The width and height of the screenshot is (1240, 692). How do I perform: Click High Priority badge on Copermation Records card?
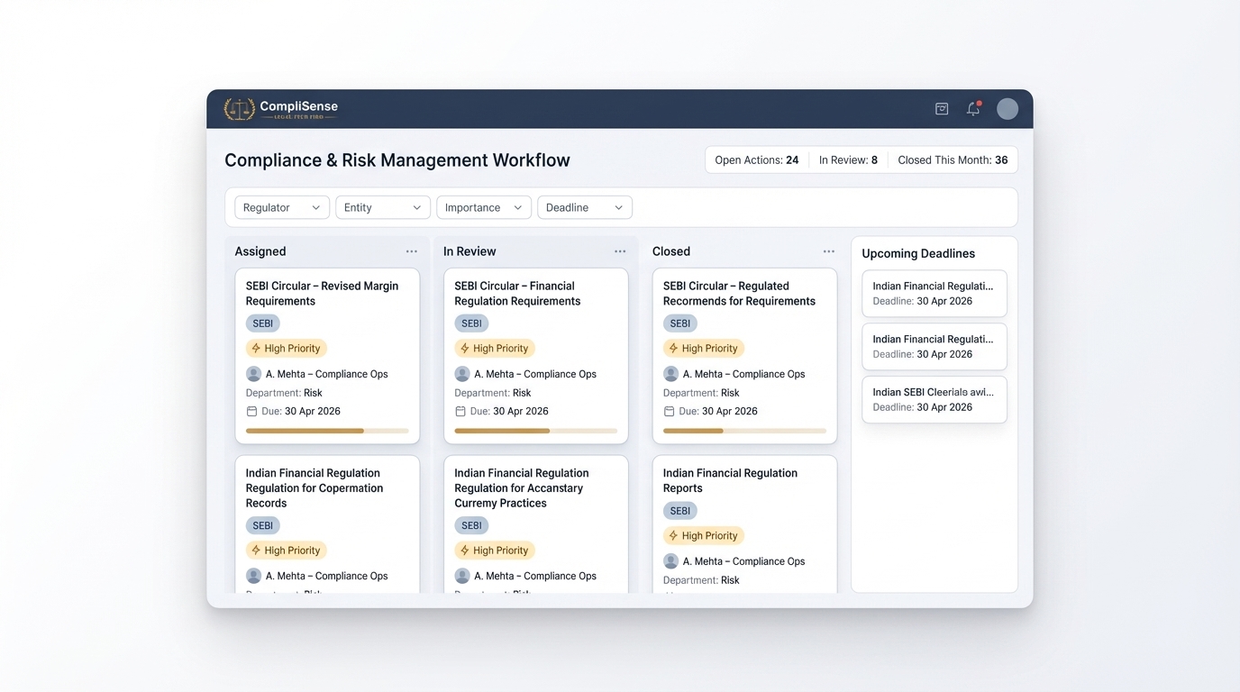pyautogui.click(x=287, y=550)
